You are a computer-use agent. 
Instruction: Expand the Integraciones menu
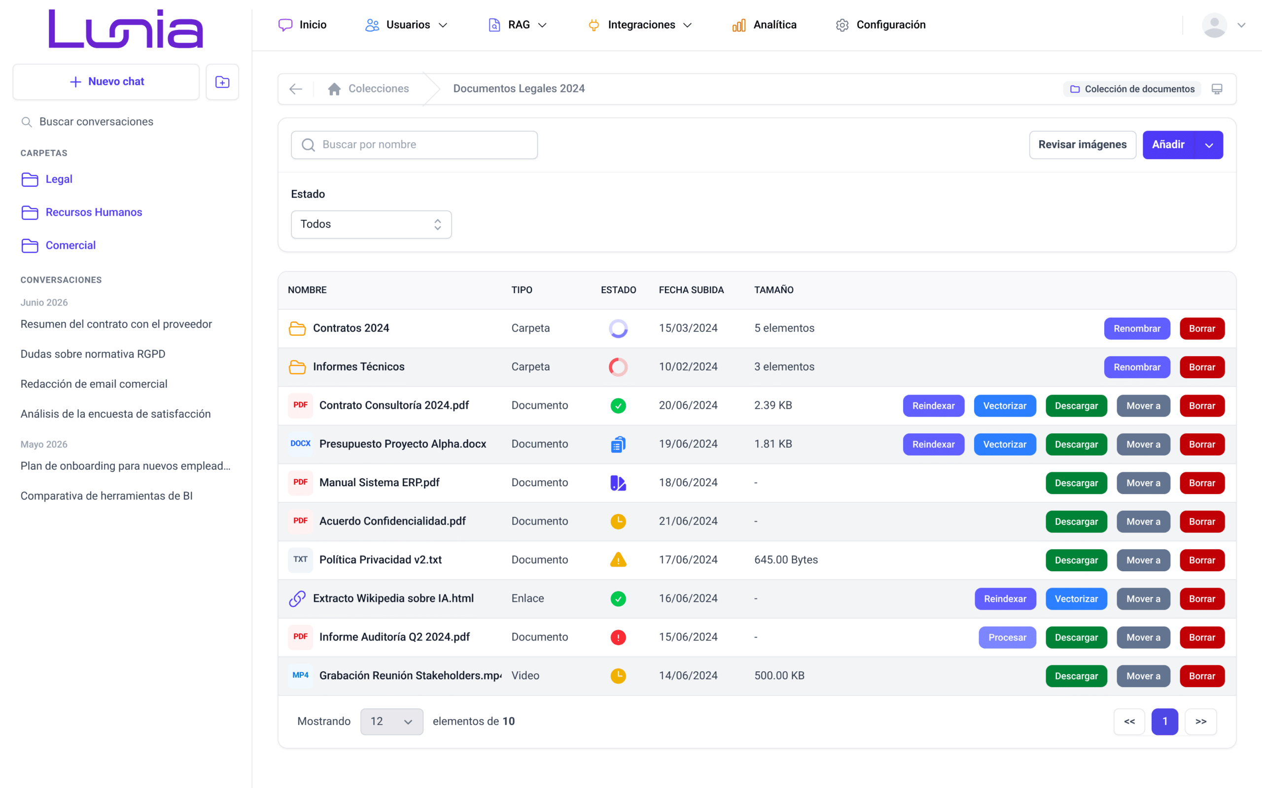(640, 25)
